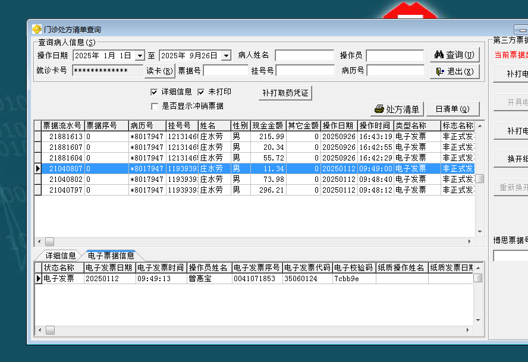This screenshot has width=528, height=362.
Task: Open the start date 2025年1月1日 dropdown
Action: [140, 55]
